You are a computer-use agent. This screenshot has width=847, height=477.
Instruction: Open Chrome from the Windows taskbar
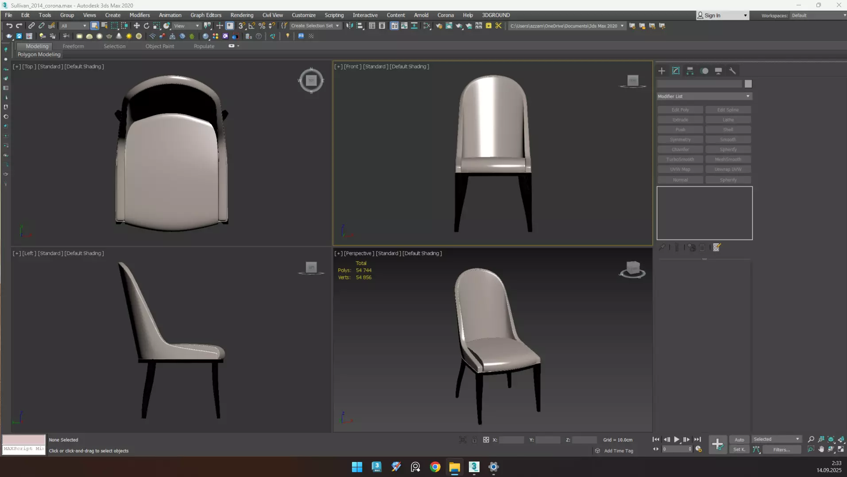435,467
